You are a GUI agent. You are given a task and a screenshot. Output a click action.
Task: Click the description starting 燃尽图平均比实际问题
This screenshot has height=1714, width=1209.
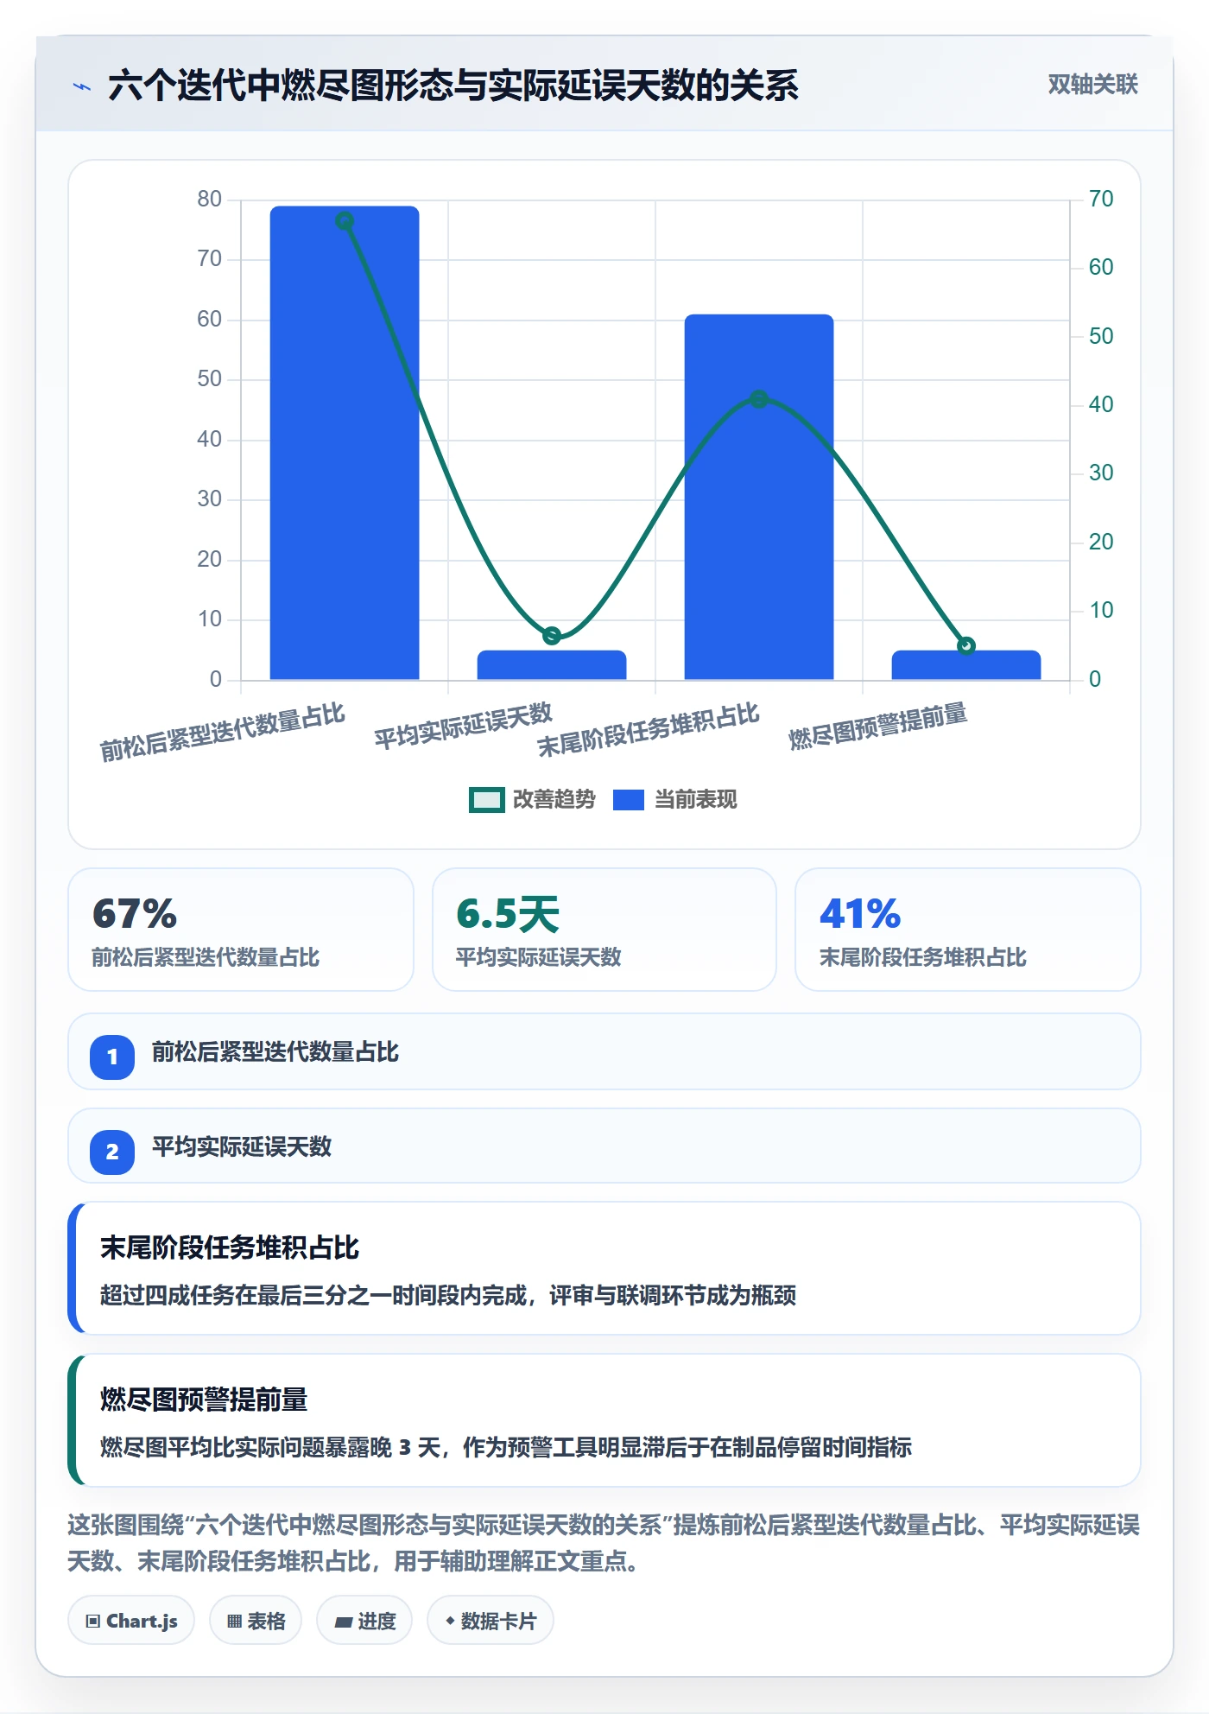pyautogui.click(x=506, y=1448)
